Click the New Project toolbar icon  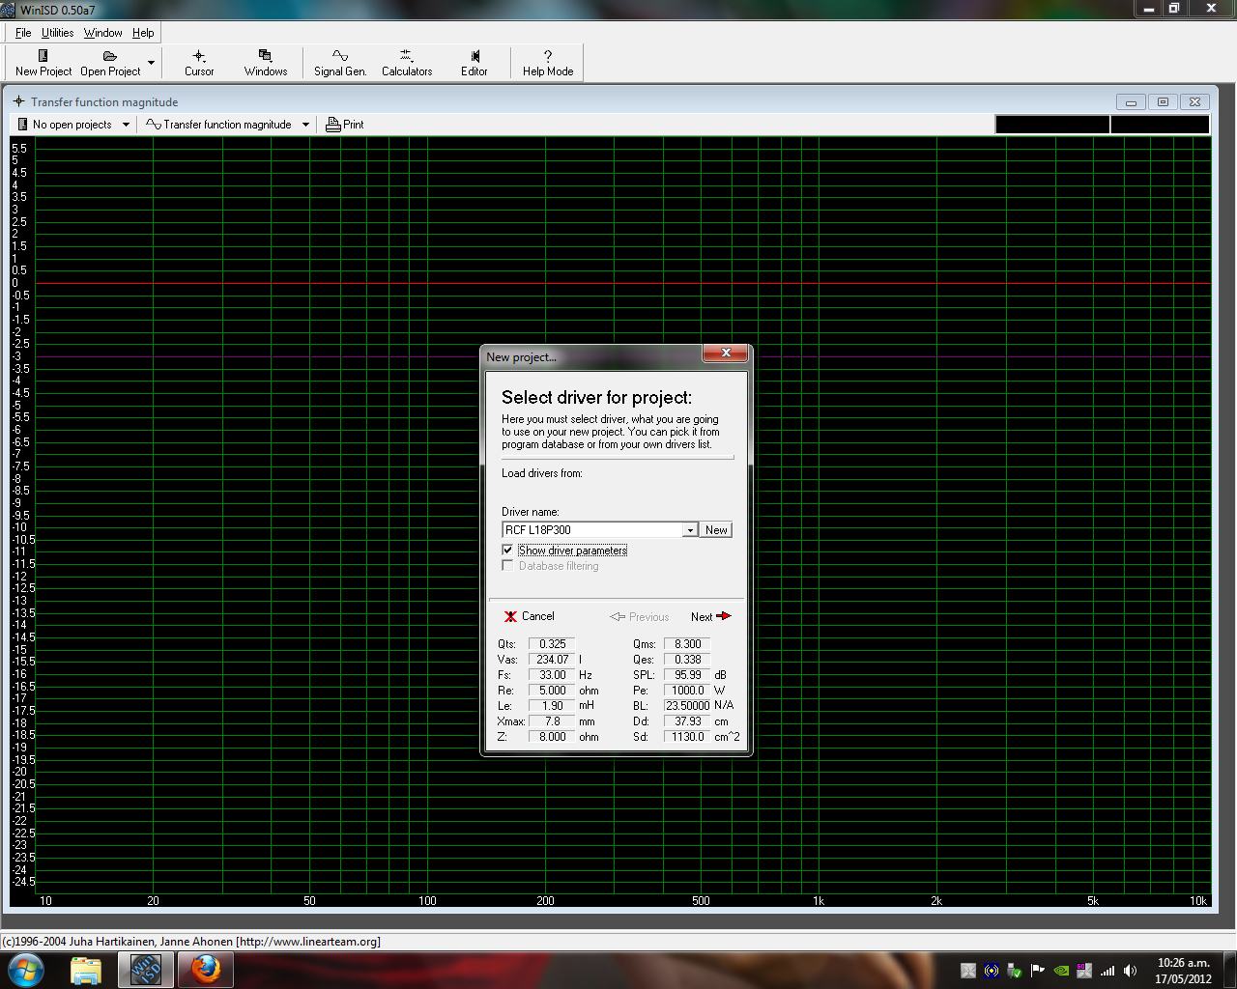click(x=43, y=57)
